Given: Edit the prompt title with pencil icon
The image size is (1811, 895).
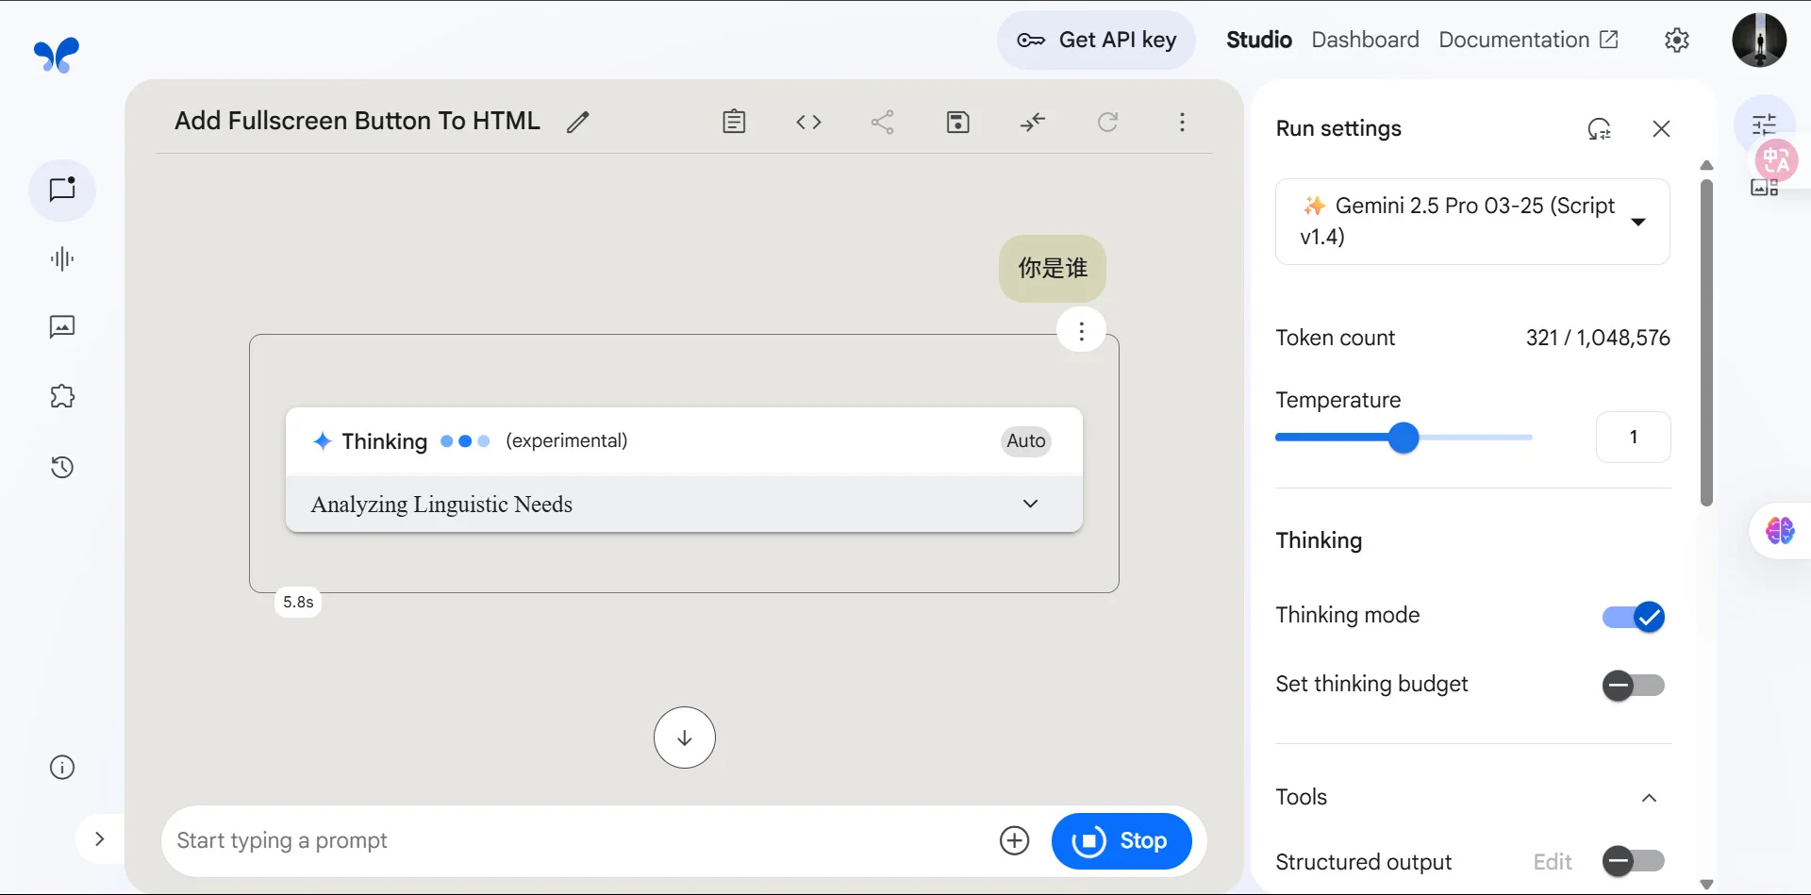Looking at the screenshot, I should (x=578, y=122).
